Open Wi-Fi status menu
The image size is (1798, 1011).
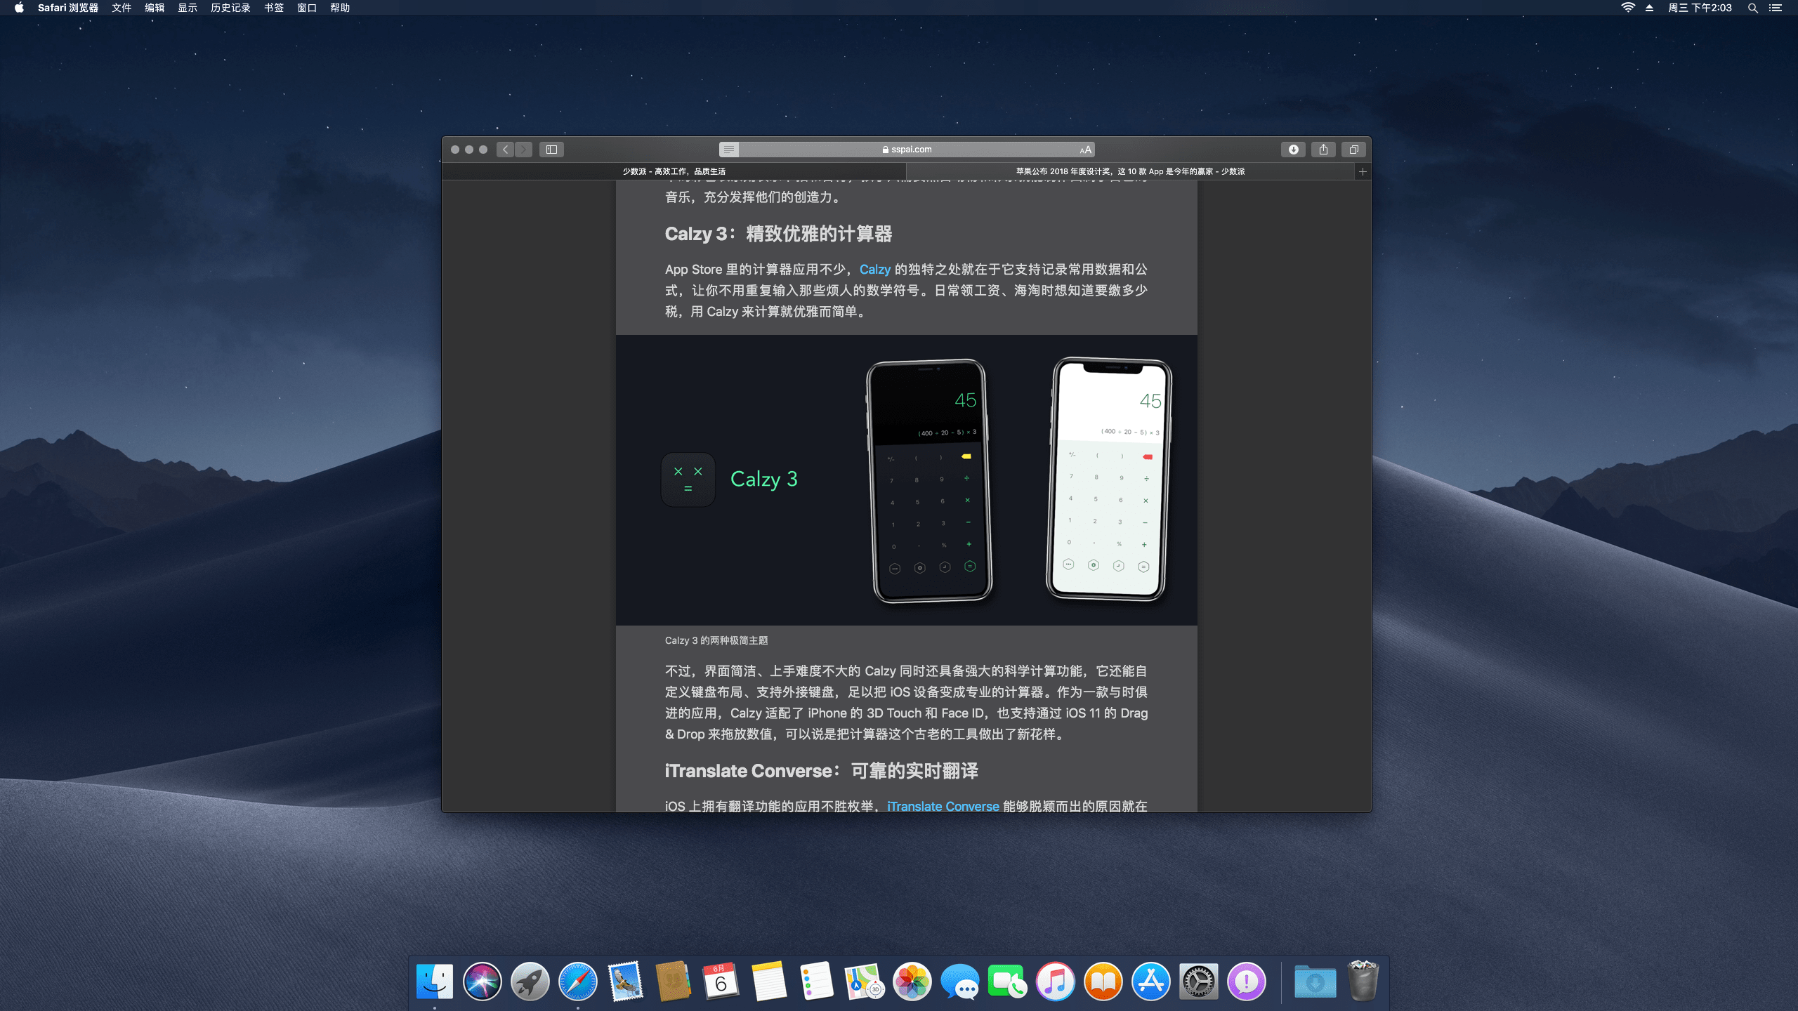1628,8
